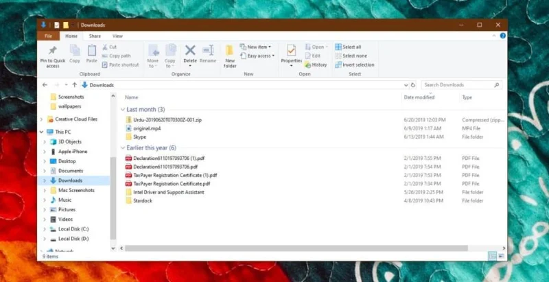Switch to large icons view

click(x=501, y=256)
